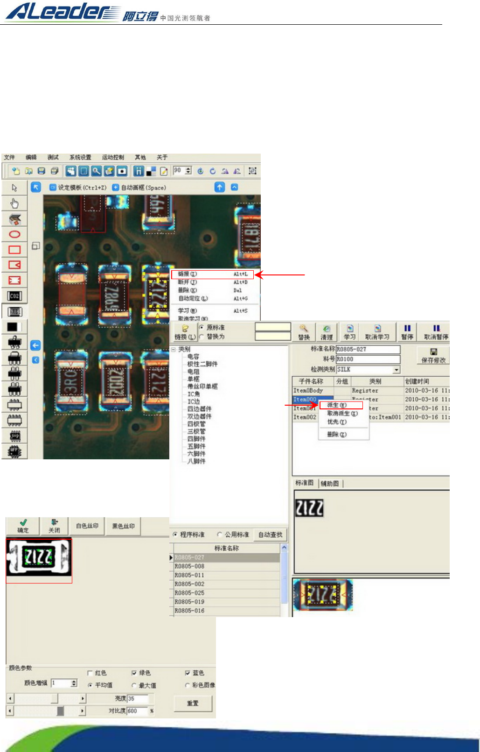The width and height of the screenshot is (480, 752).
Task: Switch to the 辅助图 tab
Action: click(x=330, y=484)
